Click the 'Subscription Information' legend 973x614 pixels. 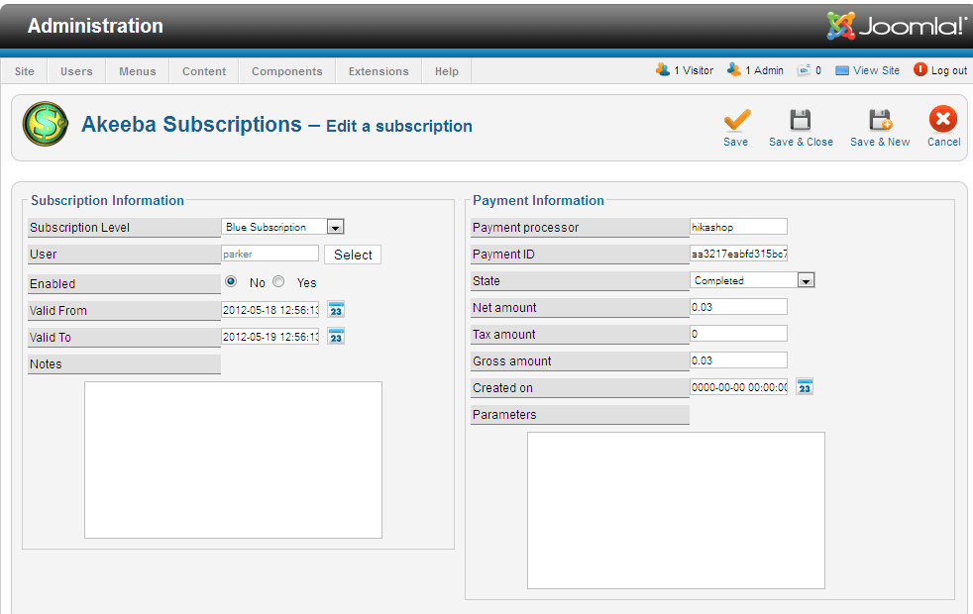click(x=107, y=200)
